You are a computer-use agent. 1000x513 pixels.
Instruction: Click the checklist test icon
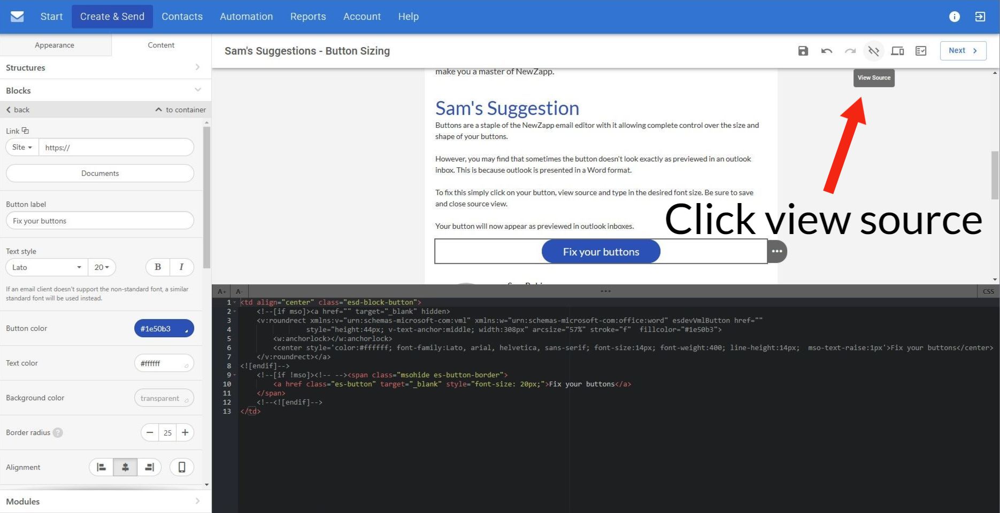click(920, 51)
